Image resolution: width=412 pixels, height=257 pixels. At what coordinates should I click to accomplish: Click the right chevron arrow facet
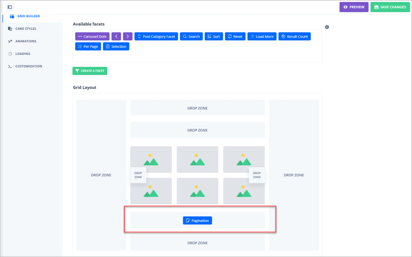coord(128,36)
